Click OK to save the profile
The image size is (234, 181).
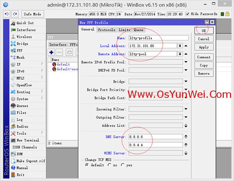(204, 31)
